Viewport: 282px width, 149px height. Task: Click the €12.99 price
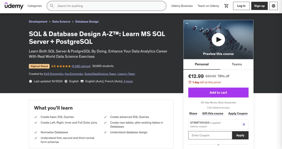pyautogui.click(x=196, y=76)
